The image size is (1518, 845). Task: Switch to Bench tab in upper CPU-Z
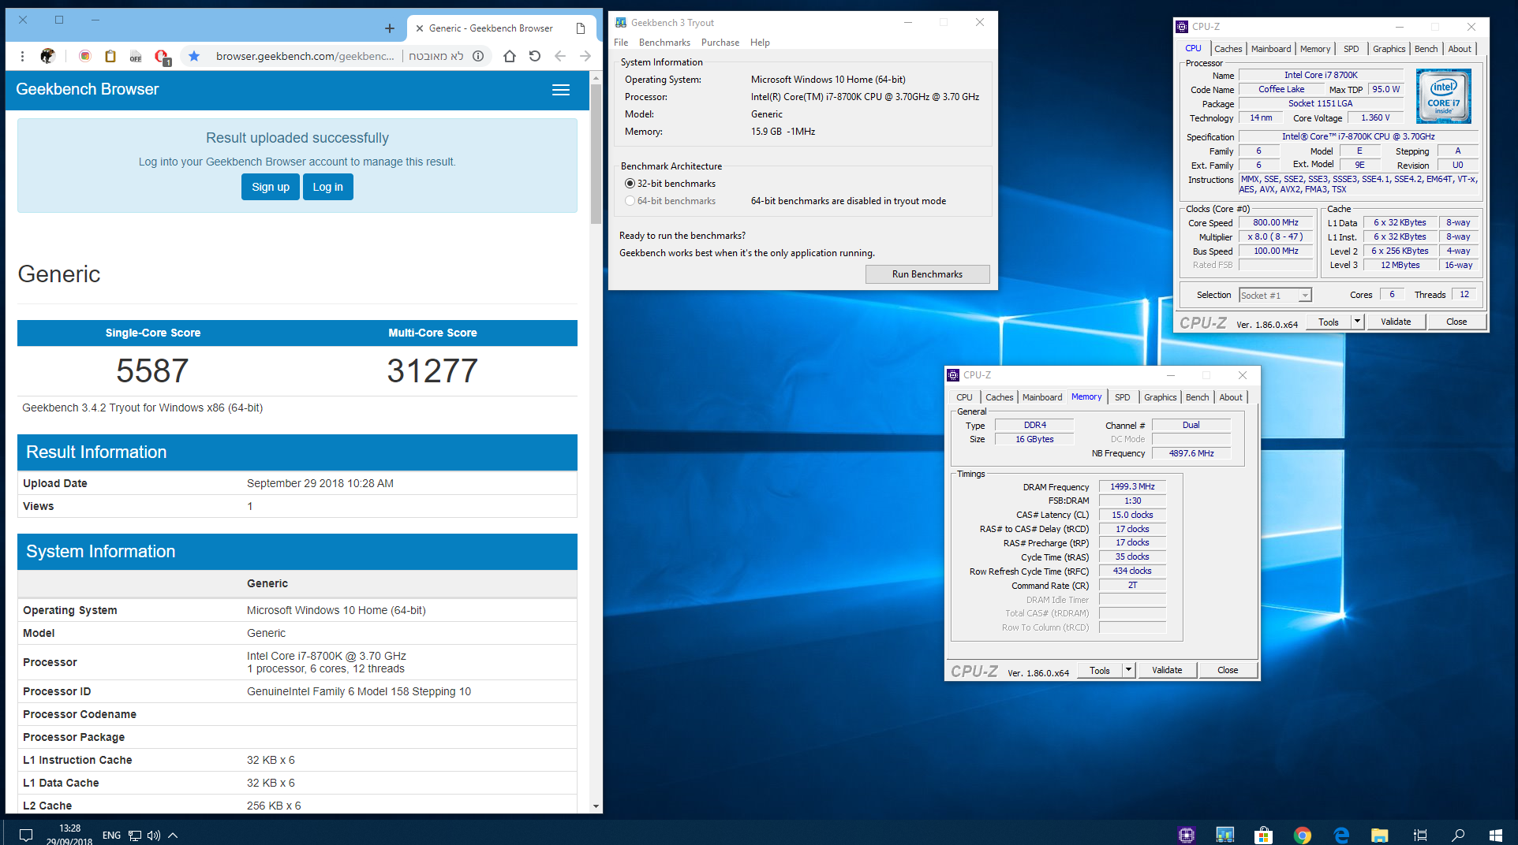pyautogui.click(x=1426, y=49)
